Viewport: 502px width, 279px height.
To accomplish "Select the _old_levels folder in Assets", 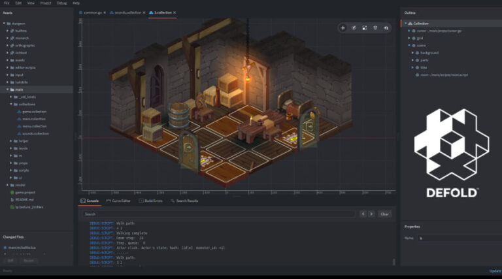I will (x=27, y=97).
